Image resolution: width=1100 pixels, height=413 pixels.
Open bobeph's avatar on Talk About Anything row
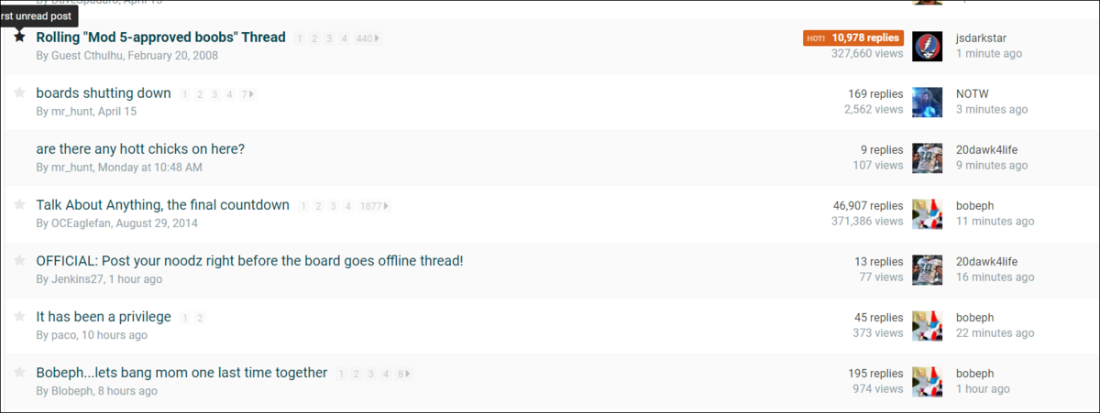[928, 213]
